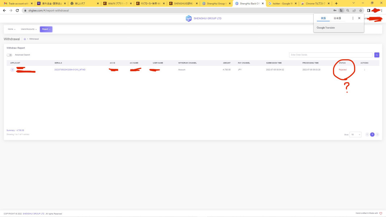Sort by the PROCESSING TIME column header

tap(310, 63)
